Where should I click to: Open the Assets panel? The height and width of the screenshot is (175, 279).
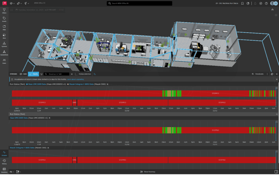4,19
